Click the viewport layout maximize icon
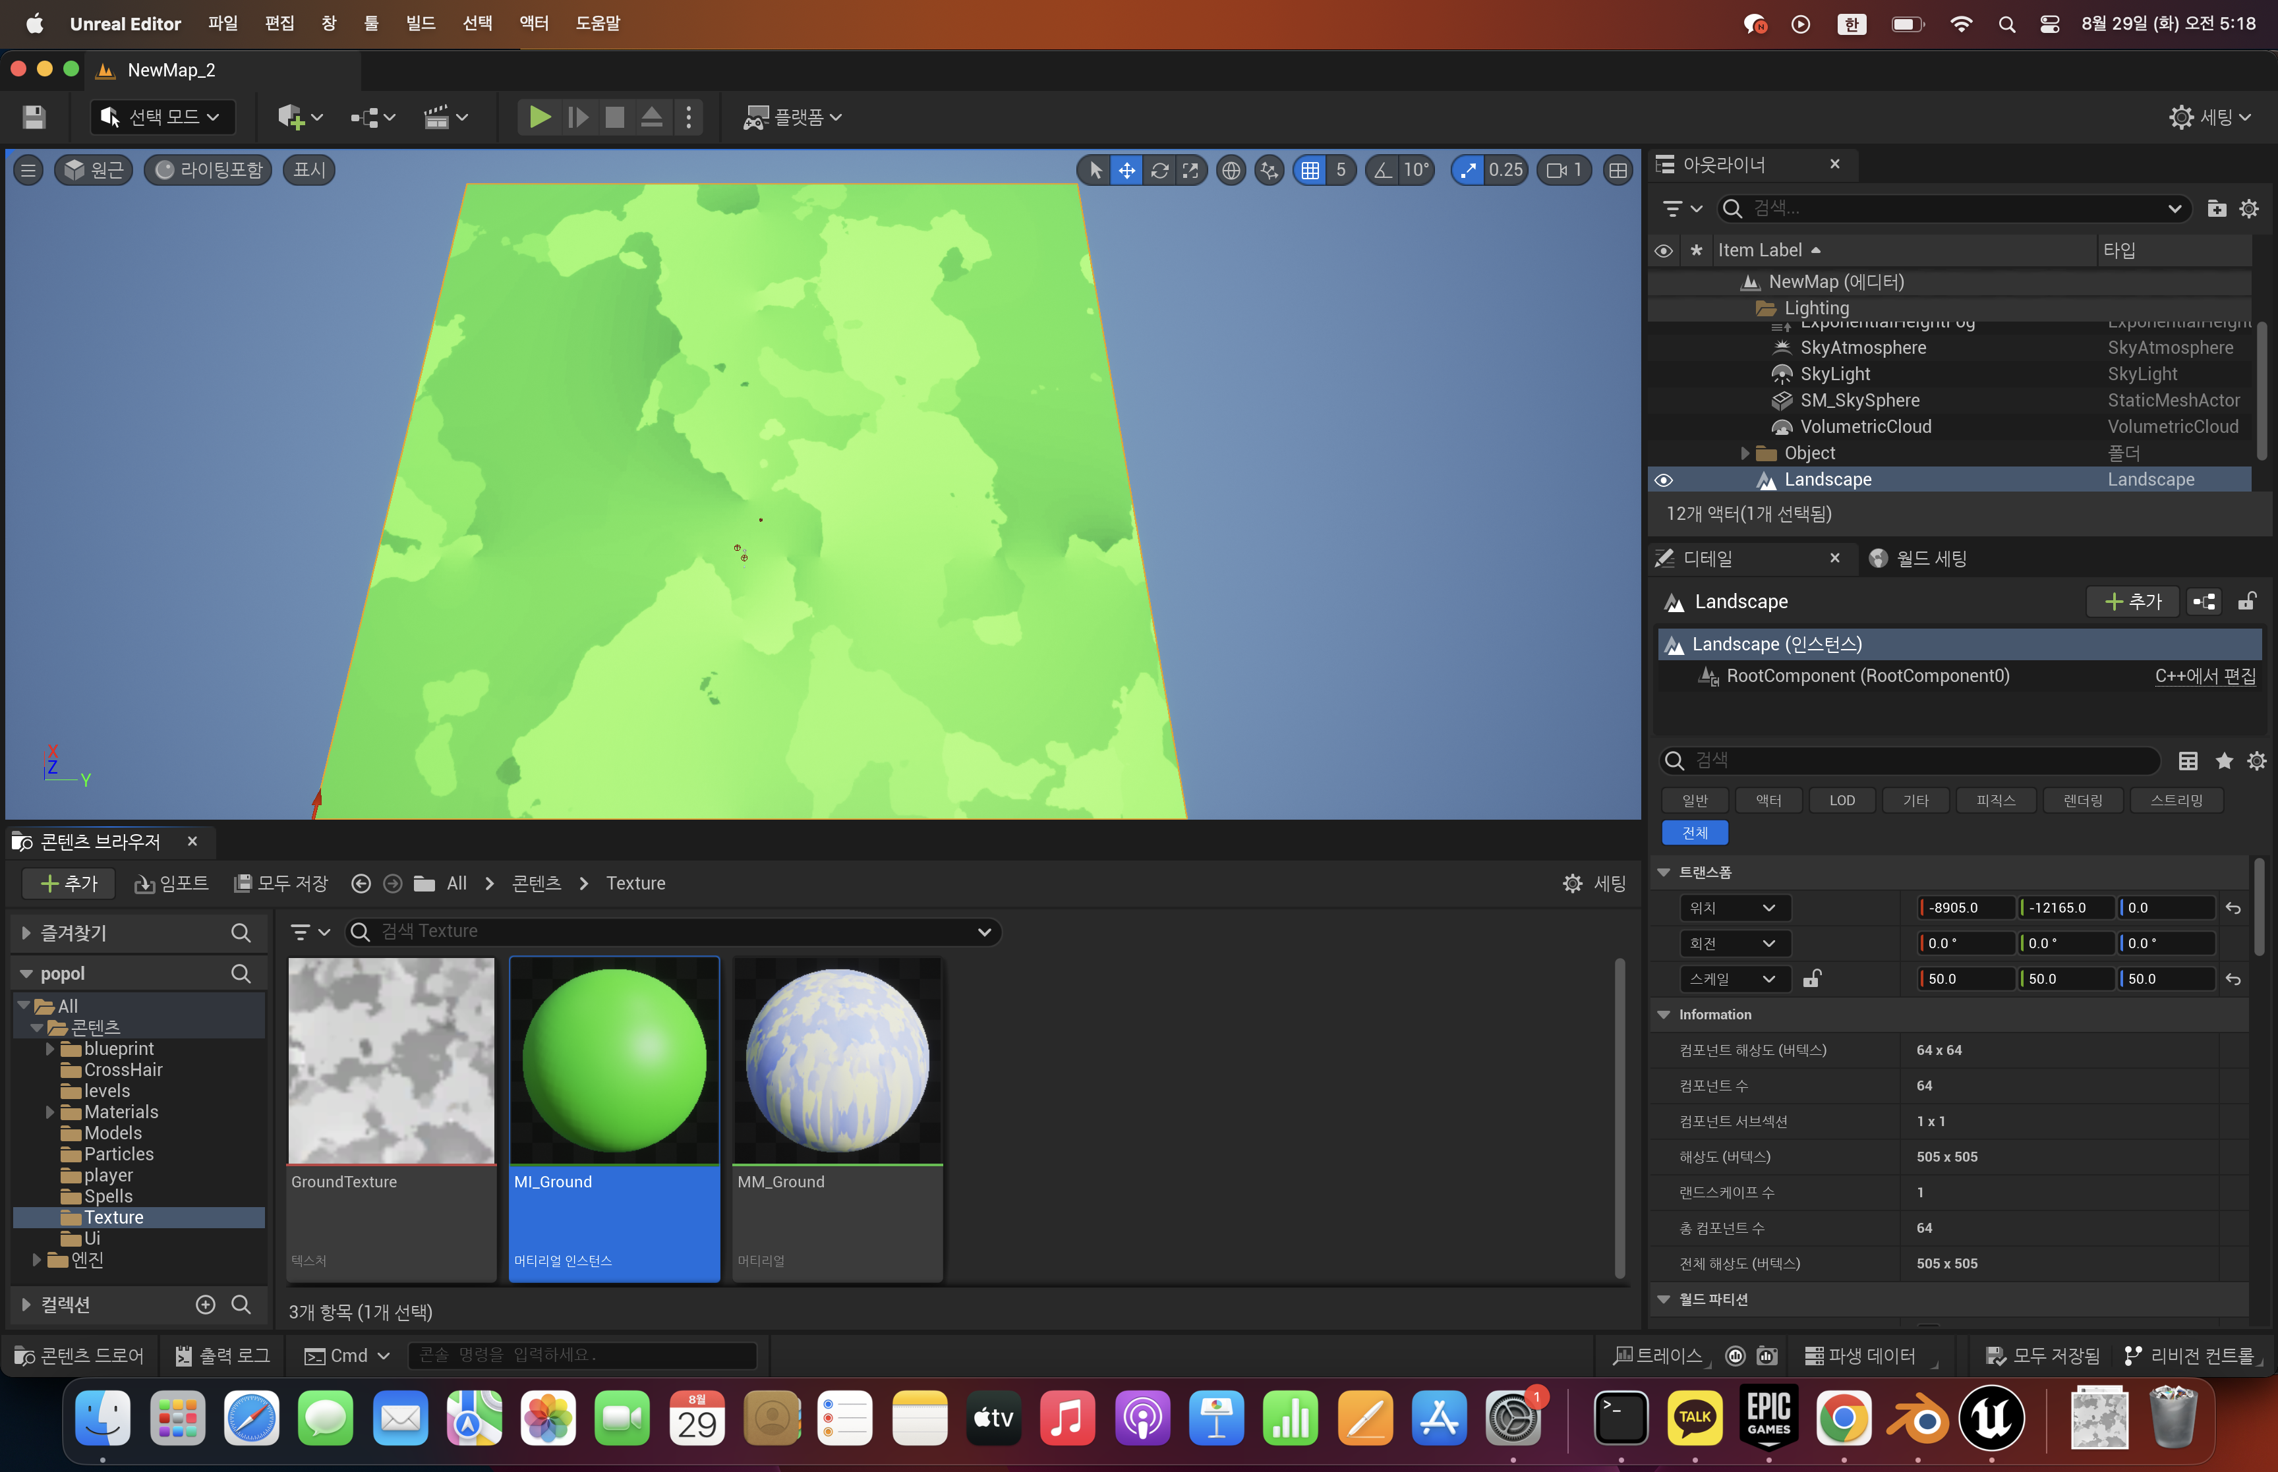This screenshot has width=2278, height=1472. click(x=1618, y=170)
